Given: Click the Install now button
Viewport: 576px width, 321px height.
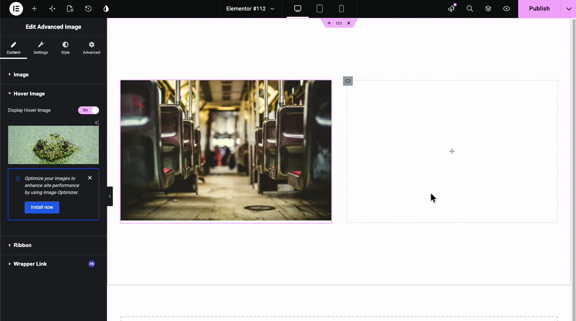Looking at the screenshot, I should (x=42, y=207).
